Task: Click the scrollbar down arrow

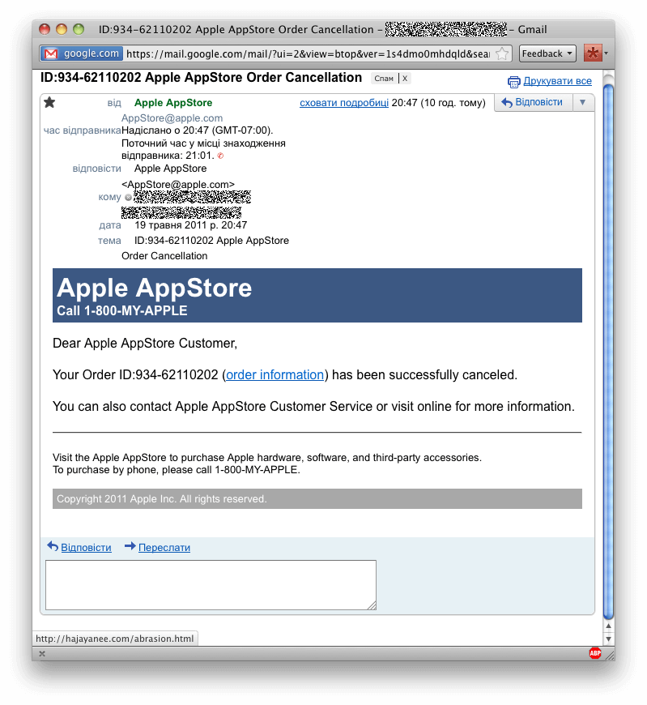Action: [x=608, y=639]
